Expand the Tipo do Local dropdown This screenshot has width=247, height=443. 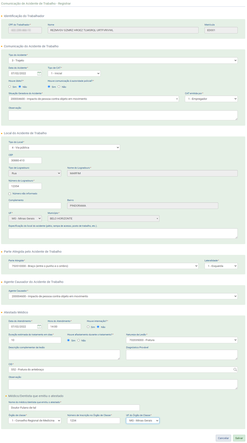(x=64, y=148)
